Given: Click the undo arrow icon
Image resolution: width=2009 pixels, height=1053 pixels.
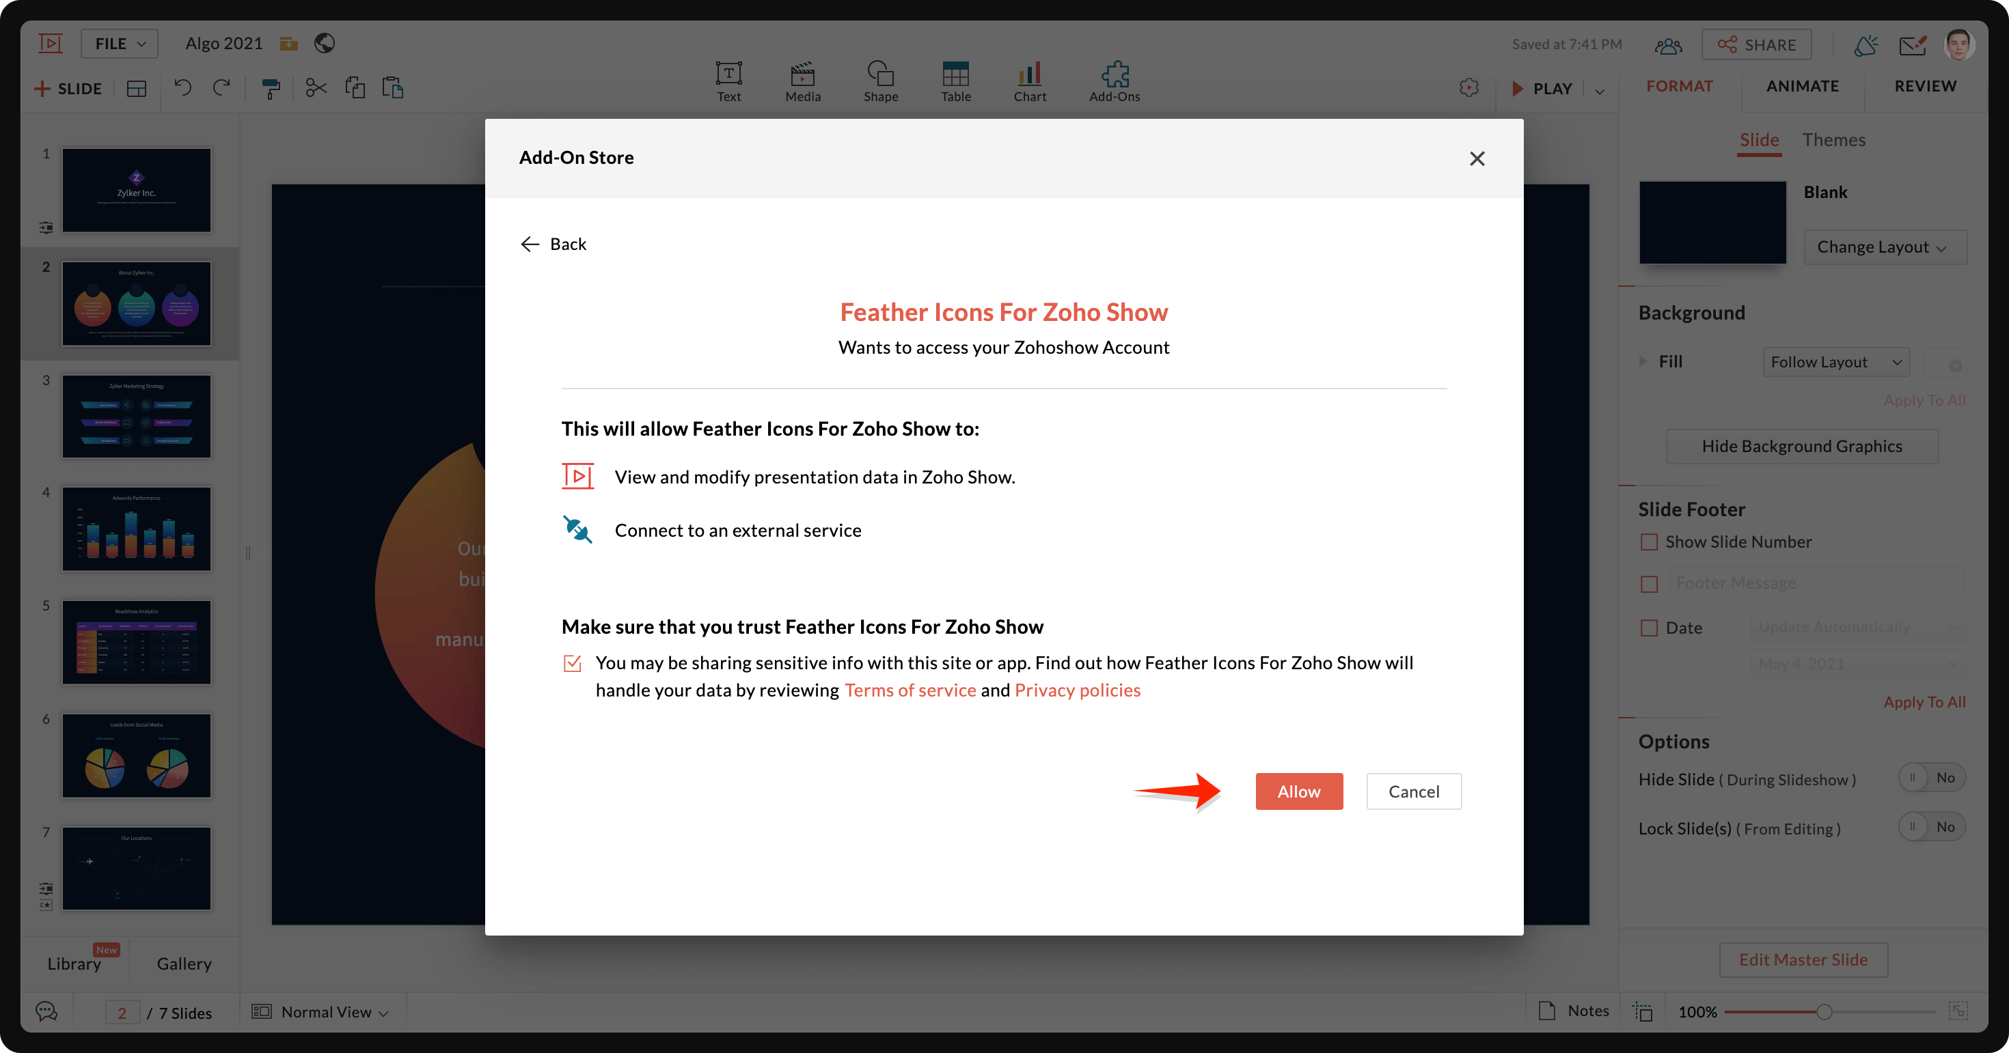Looking at the screenshot, I should pyautogui.click(x=182, y=87).
